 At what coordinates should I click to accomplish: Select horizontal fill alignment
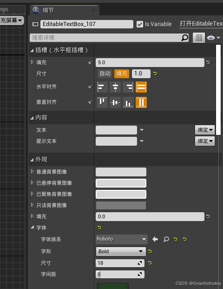click(141, 87)
